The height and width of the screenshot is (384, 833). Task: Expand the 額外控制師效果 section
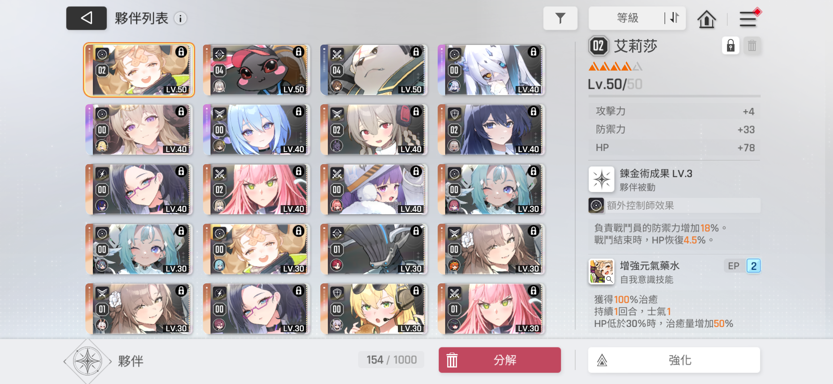coord(674,206)
